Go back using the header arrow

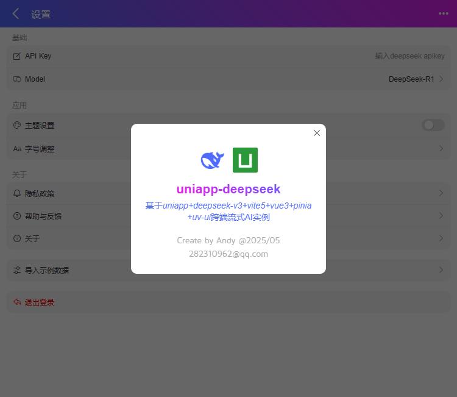(x=16, y=13)
